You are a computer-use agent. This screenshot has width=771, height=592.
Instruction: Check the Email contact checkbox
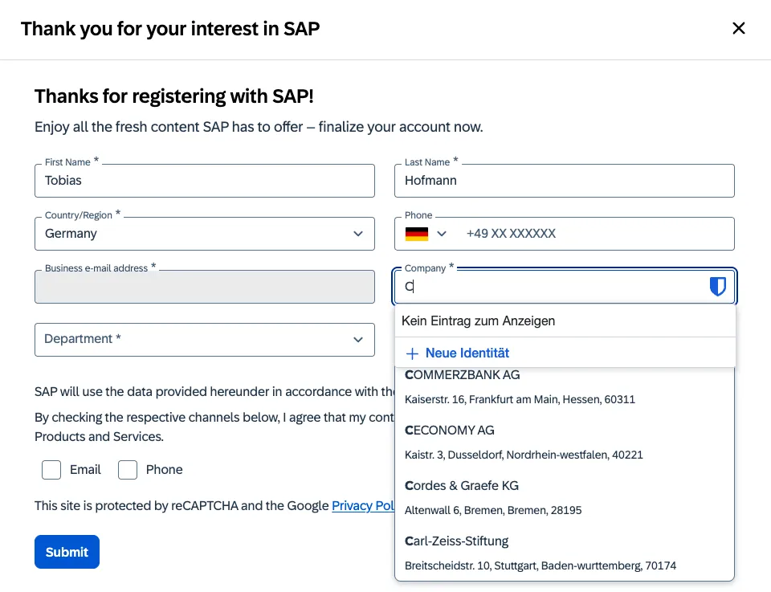[x=51, y=469]
